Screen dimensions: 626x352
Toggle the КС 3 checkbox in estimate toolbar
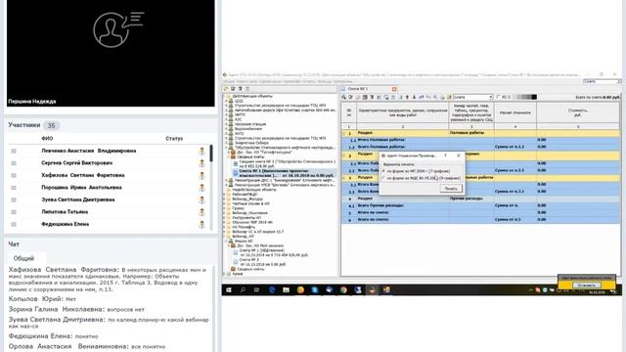[498, 97]
